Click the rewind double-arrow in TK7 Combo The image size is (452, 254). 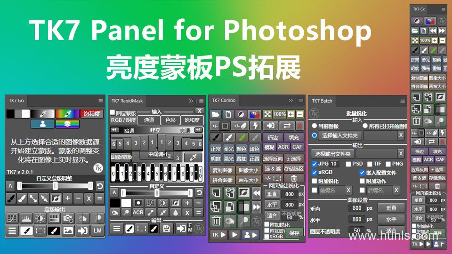point(256,193)
